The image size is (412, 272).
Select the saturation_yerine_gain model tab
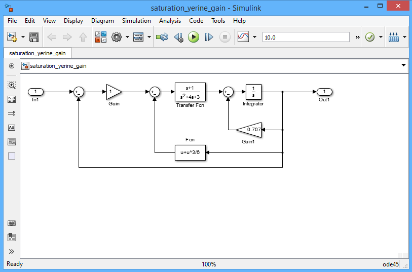coord(38,53)
